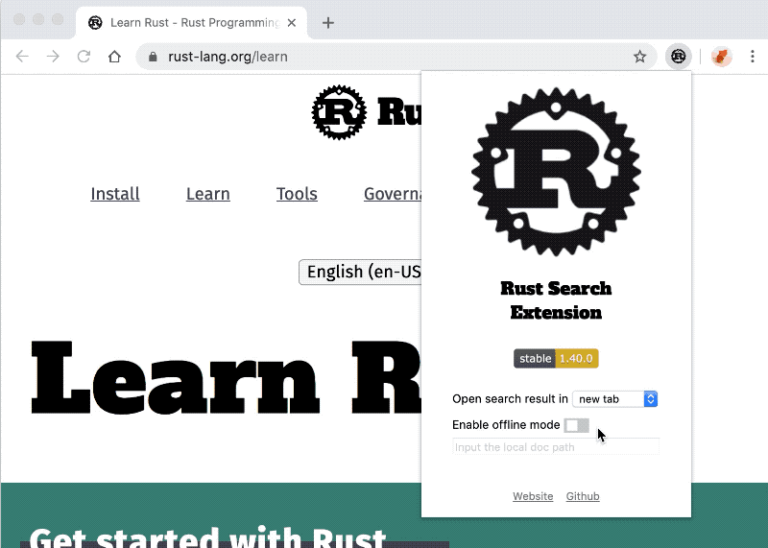Image resolution: width=768 pixels, height=548 pixels.
Task: Reload the page
Action: click(x=84, y=57)
